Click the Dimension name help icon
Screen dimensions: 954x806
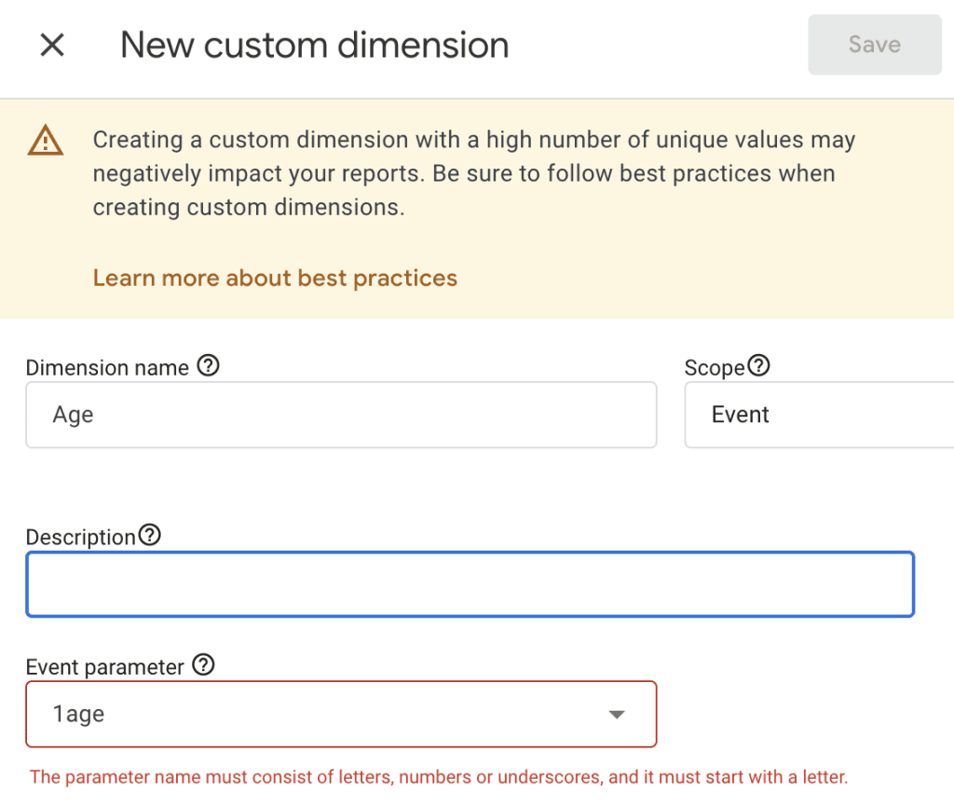pyautogui.click(x=207, y=366)
